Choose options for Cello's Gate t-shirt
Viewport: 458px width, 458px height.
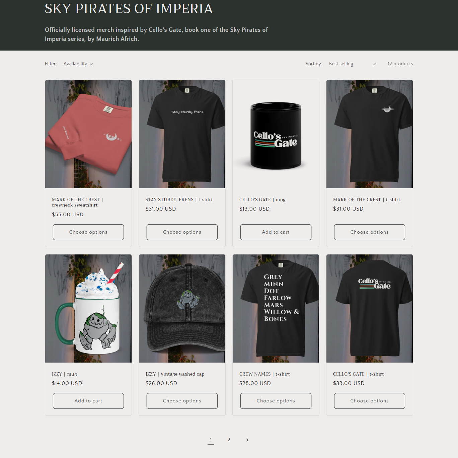[x=370, y=401]
